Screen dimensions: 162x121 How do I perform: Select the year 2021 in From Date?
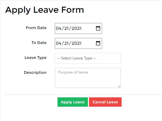coord(77,28)
